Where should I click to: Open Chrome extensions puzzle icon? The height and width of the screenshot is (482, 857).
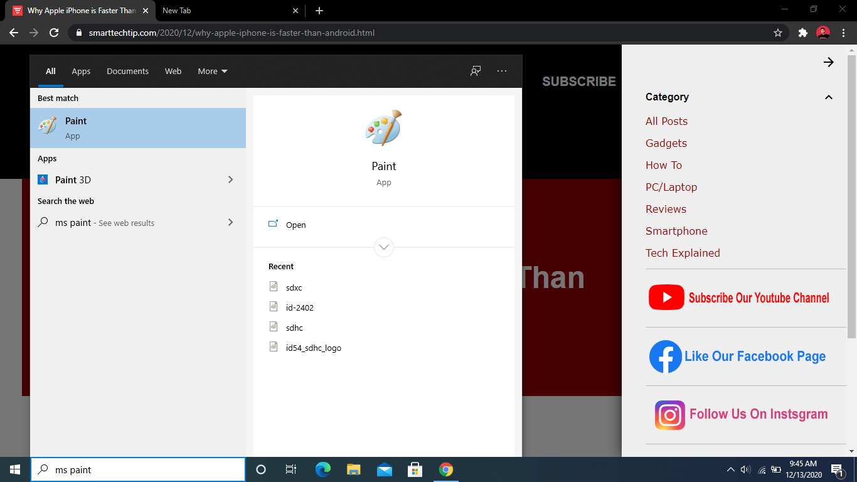802,33
